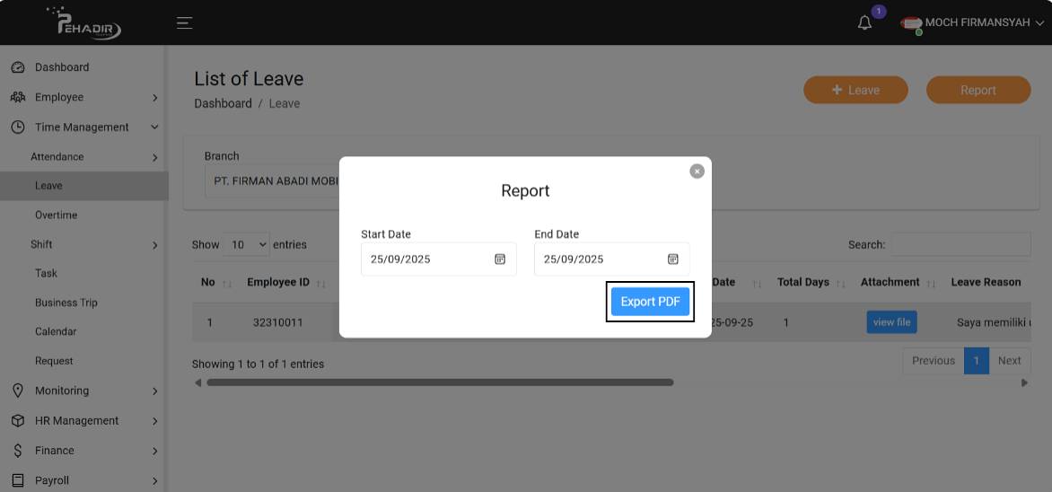
Task: Close the Report dialog with X icon
Action: click(697, 171)
